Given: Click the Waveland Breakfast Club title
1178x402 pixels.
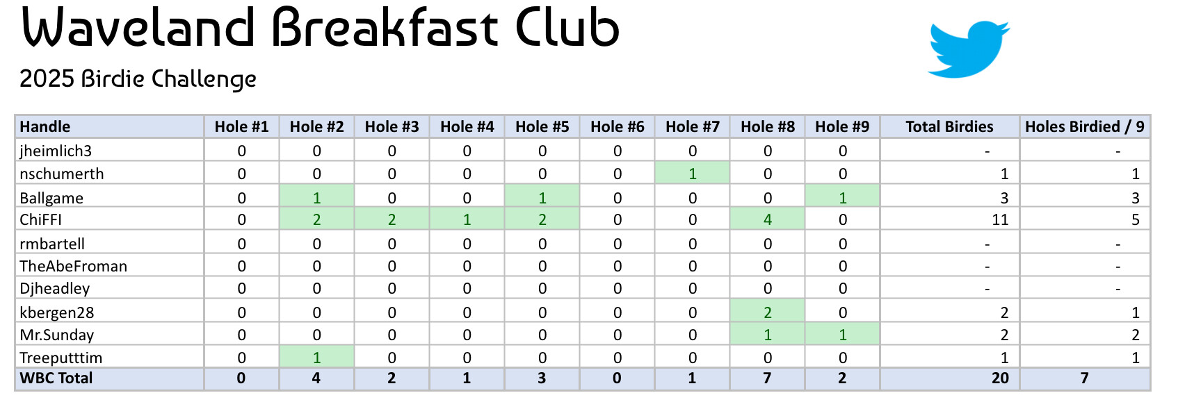Looking at the screenshot, I should [321, 28].
